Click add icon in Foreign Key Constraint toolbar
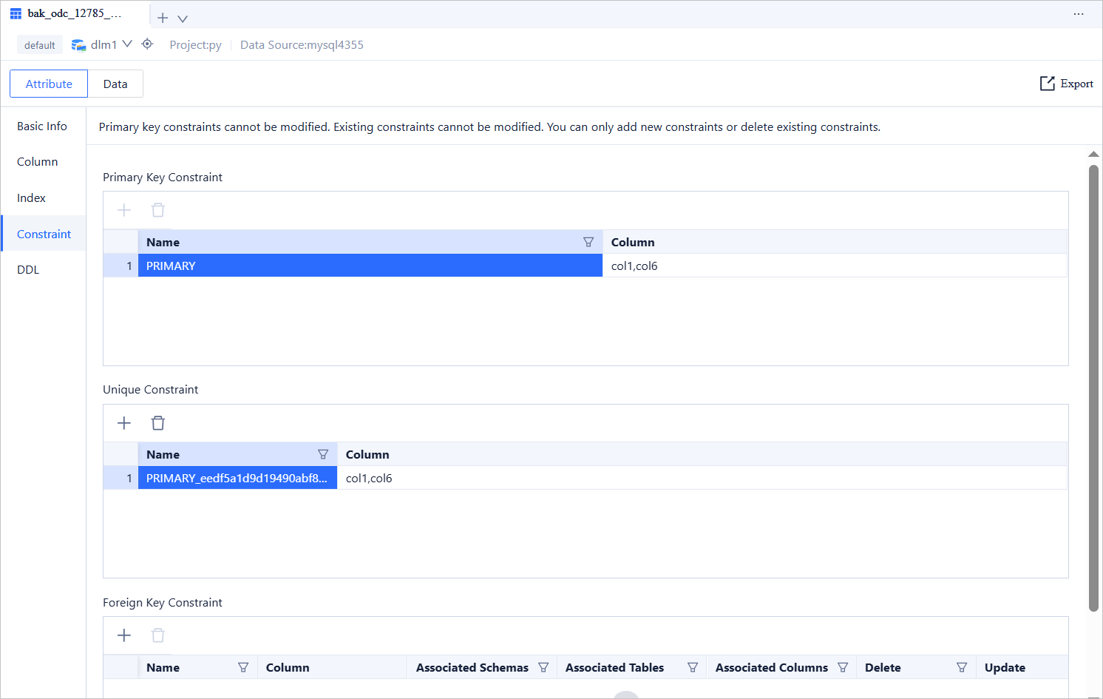1103x699 pixels. point(124,635)
